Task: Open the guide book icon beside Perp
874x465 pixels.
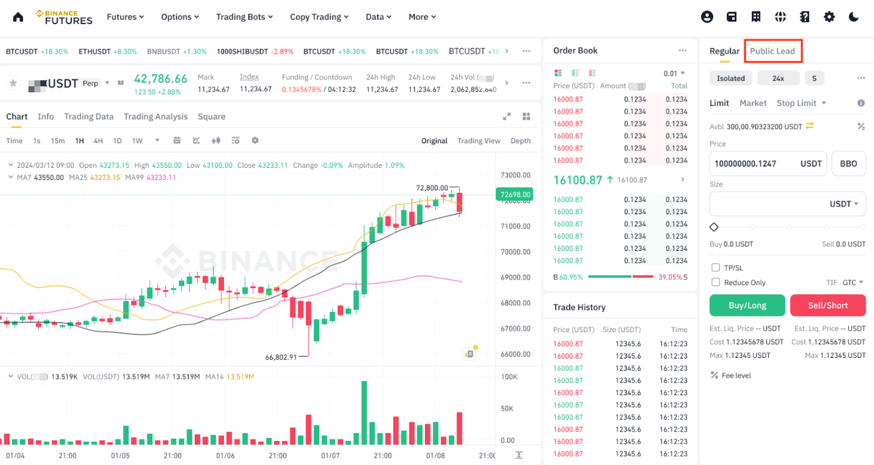Action: tap(121, 83)
